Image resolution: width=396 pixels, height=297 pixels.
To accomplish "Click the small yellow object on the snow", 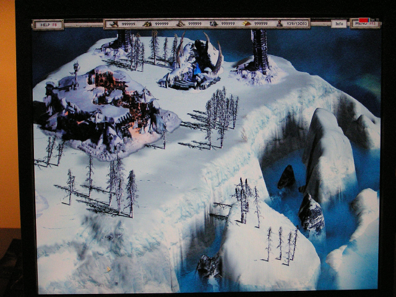I will pyautogui.click(x=108, y=269).
